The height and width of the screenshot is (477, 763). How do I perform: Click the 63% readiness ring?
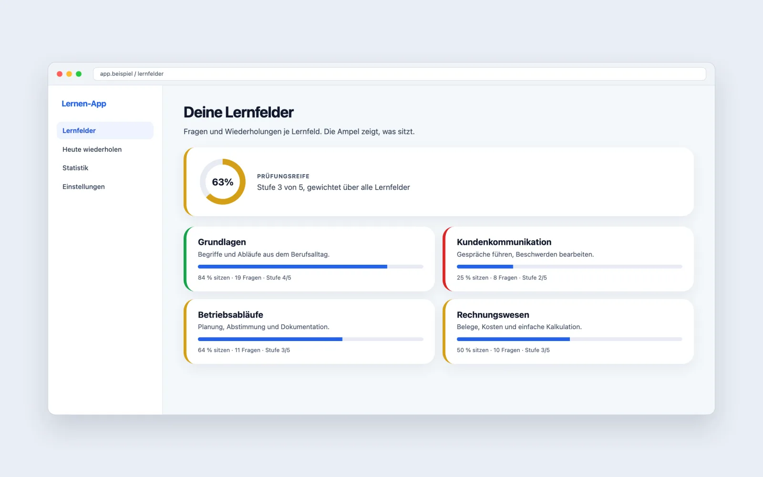click(223, 182)
